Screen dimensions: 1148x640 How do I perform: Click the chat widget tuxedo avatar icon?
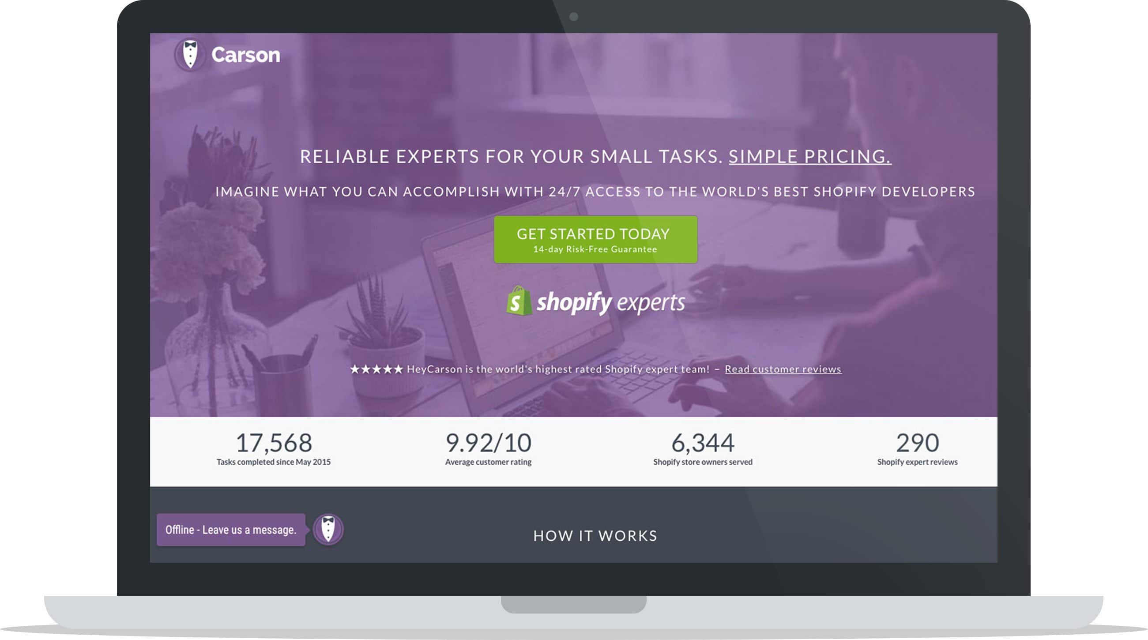pos(328,530)
